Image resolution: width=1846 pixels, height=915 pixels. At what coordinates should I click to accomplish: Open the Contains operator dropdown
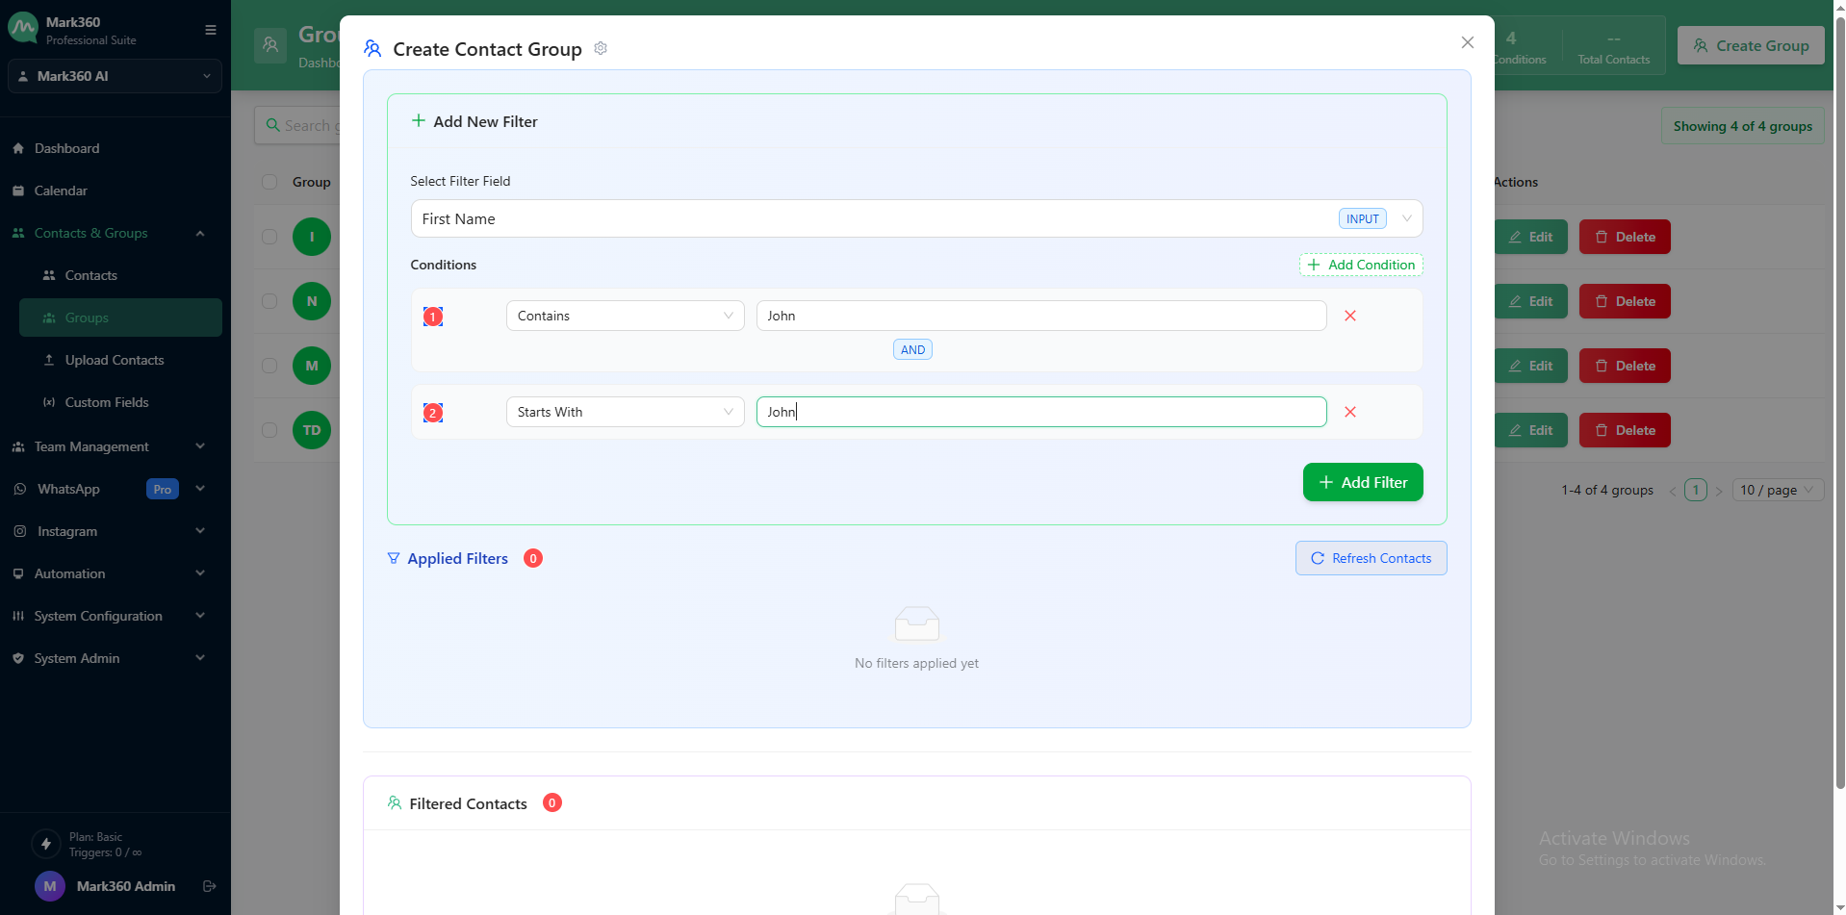(625, 316)
